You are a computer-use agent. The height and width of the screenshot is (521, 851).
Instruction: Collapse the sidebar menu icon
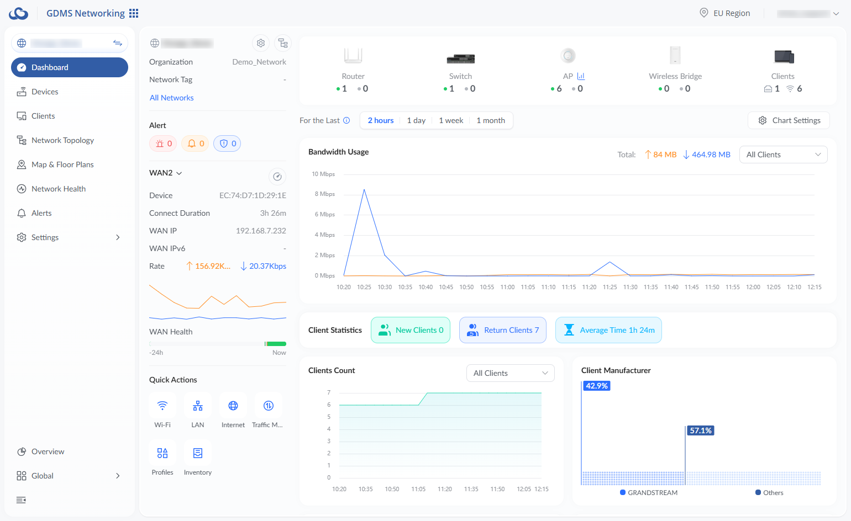point(21,500)
